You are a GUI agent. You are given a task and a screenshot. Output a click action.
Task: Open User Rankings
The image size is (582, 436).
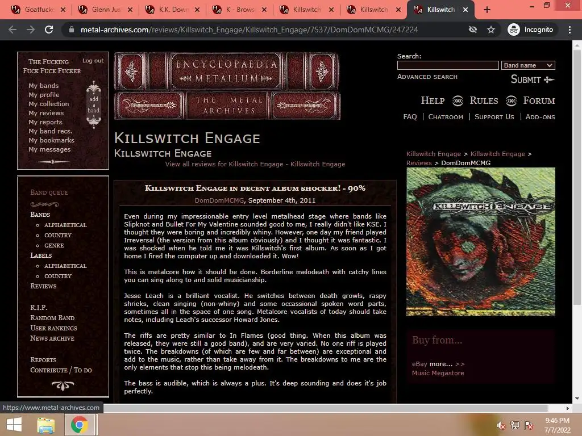[53, 328]
